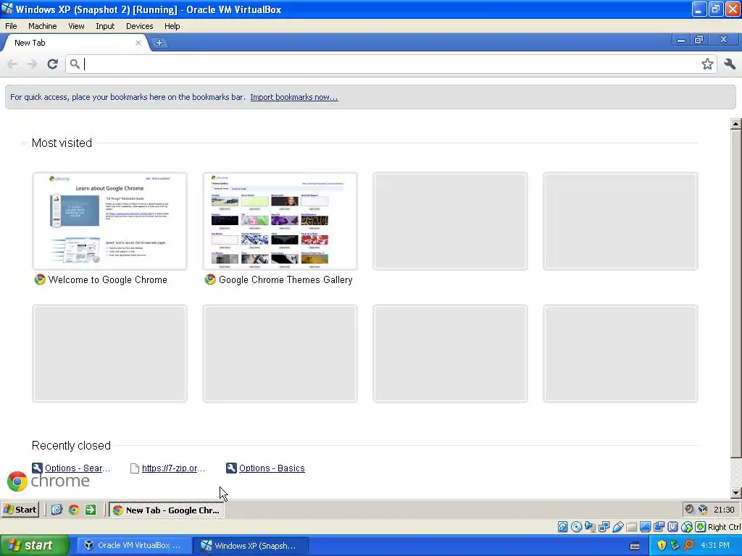
Task: Click the host keyboard icon in taskbar
Action: tap(635, 546)
